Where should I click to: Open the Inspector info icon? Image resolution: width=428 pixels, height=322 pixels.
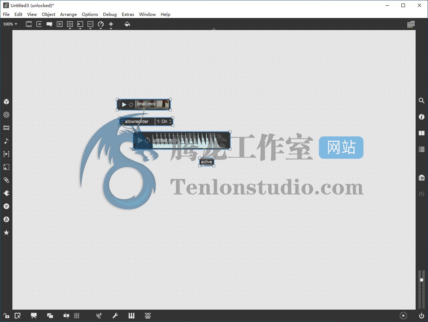click(422, 117)
